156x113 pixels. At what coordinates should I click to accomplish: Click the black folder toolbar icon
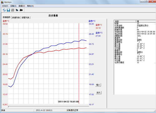pyautogui.click(x=21, y=10)
